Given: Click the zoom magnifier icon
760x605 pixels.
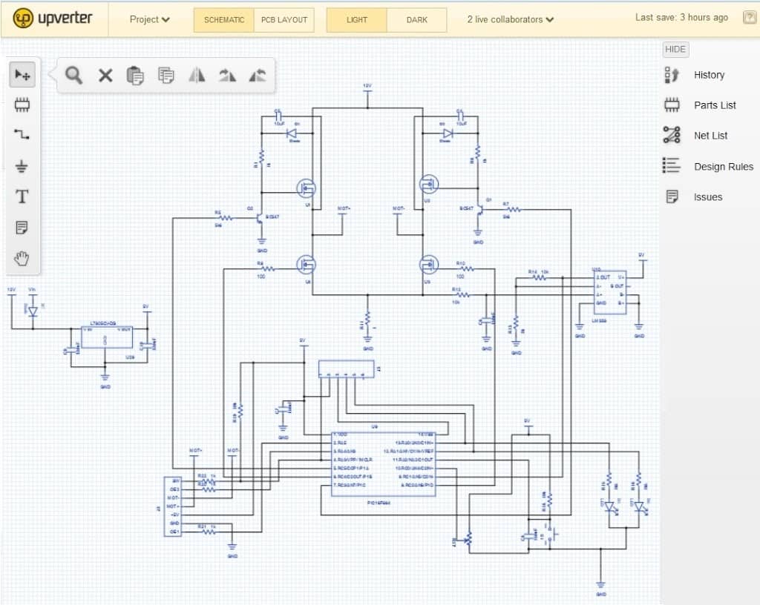Looking at the screenshot, I should coord(74,75).
